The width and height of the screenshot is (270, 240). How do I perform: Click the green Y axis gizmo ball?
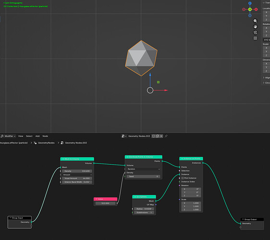pyautogui.click(x=250, y=9)
